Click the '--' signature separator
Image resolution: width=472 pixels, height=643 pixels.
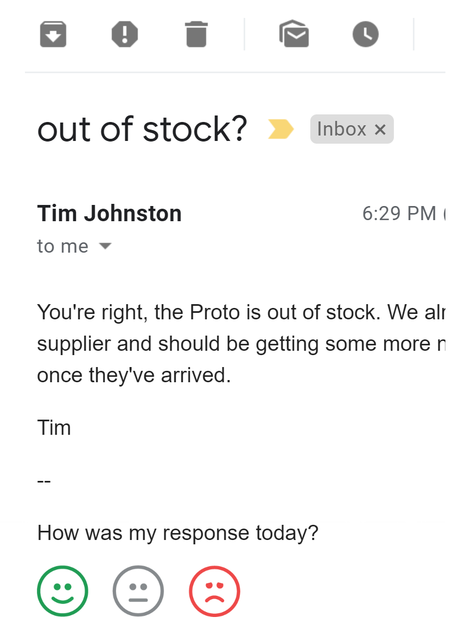tap(44, 480)
